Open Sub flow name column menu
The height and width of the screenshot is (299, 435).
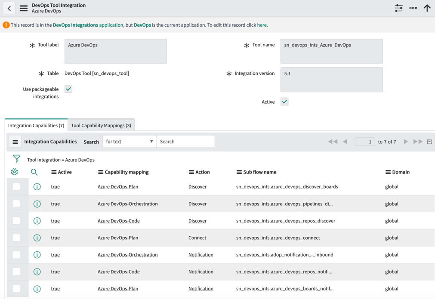(x=239, y=172)
